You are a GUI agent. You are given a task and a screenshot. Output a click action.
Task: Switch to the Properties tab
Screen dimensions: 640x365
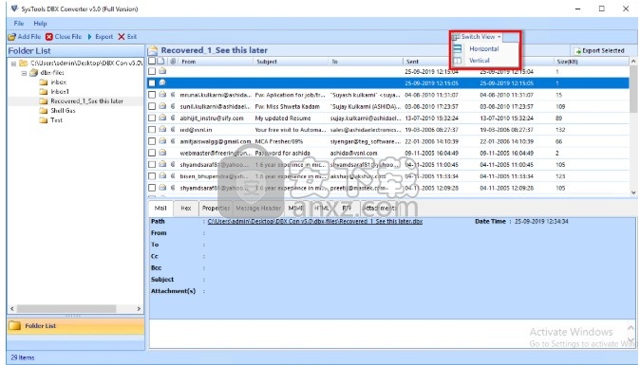(216, 209)
